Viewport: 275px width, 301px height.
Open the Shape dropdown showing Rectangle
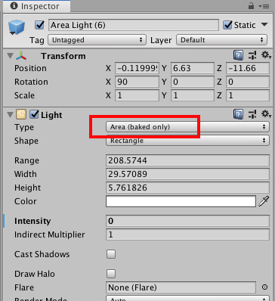pos(187,141)
